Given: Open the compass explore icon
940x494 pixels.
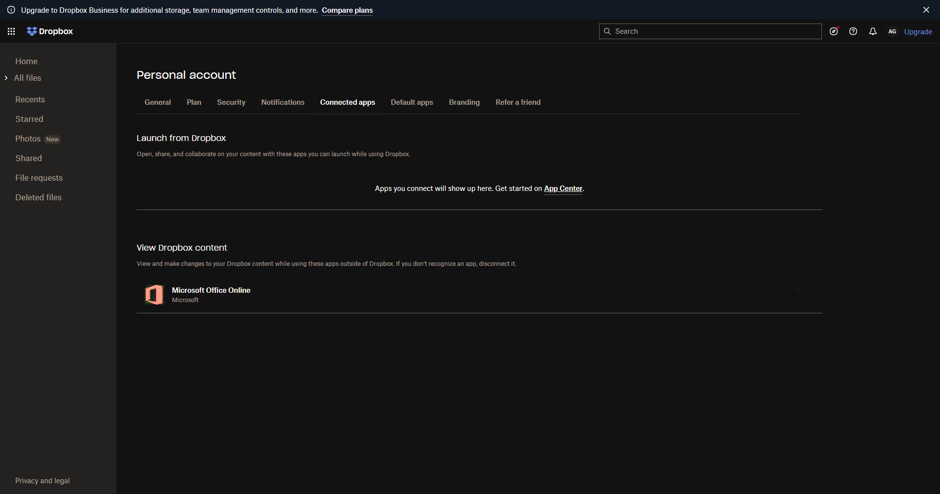Looking at the screenshot, I should 834,31.
